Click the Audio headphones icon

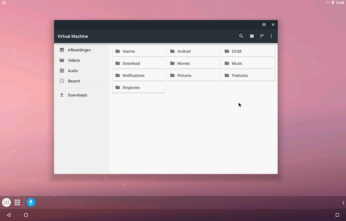(x=62, y=71)
